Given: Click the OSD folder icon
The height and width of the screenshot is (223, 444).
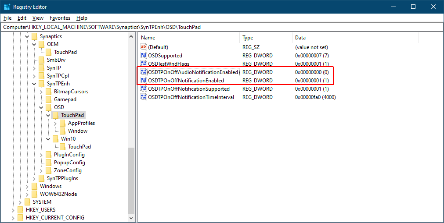Looking at the screenshot, I should coord(49,107).
